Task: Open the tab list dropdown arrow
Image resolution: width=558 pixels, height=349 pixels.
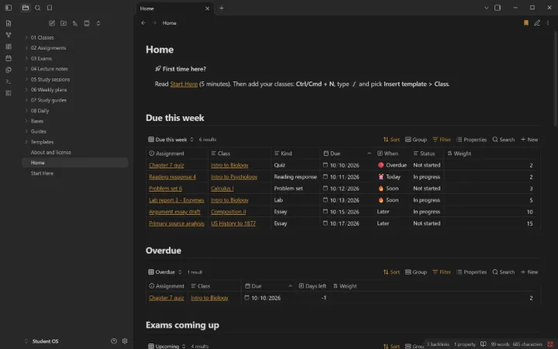Action: point(486,8)
